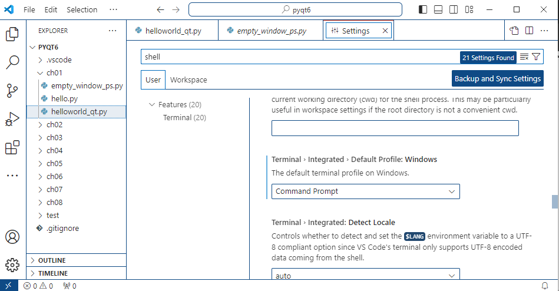This screenshot has width=559, height=291.
Task: Go forward with the right arrow
Action: point(176,9)
